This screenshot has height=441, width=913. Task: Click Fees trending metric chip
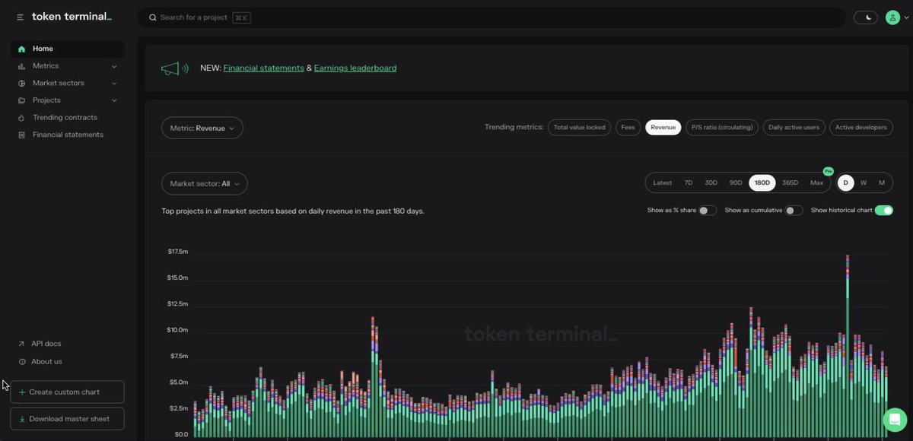click(x=628, y=128)
